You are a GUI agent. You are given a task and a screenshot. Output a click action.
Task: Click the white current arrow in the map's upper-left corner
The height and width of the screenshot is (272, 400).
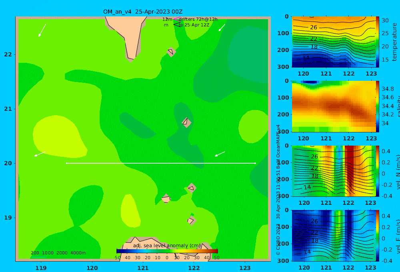click(x=42, y=30)
